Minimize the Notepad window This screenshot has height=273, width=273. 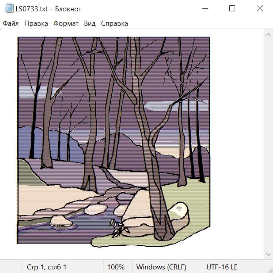[x=205, y=8]
